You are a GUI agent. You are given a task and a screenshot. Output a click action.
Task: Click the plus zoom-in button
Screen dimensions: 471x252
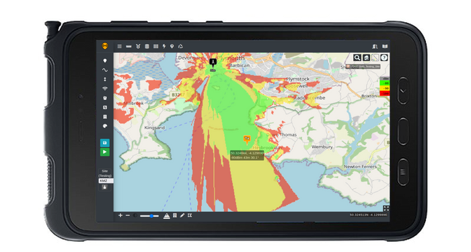tap(120, 216)
